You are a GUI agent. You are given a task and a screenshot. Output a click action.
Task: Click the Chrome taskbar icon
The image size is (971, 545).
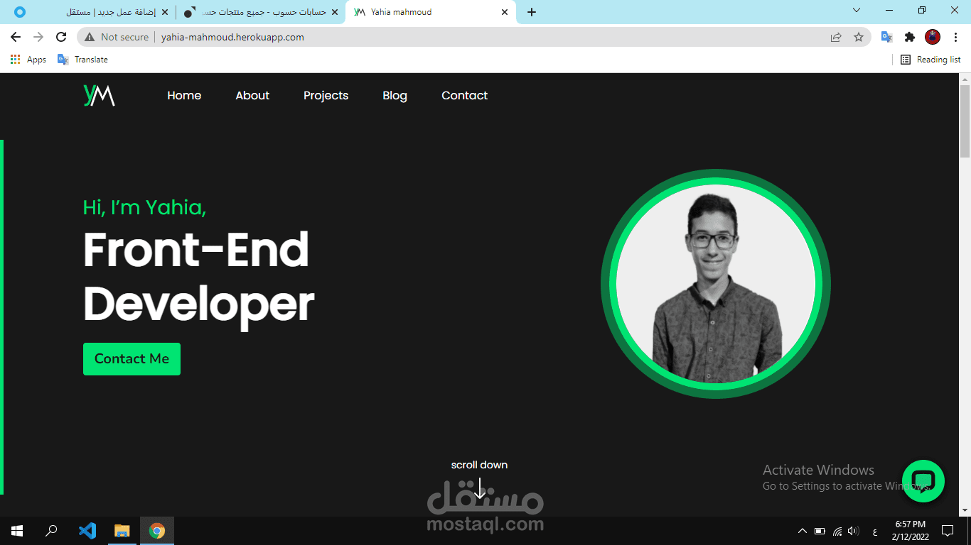tap(157, 531)
